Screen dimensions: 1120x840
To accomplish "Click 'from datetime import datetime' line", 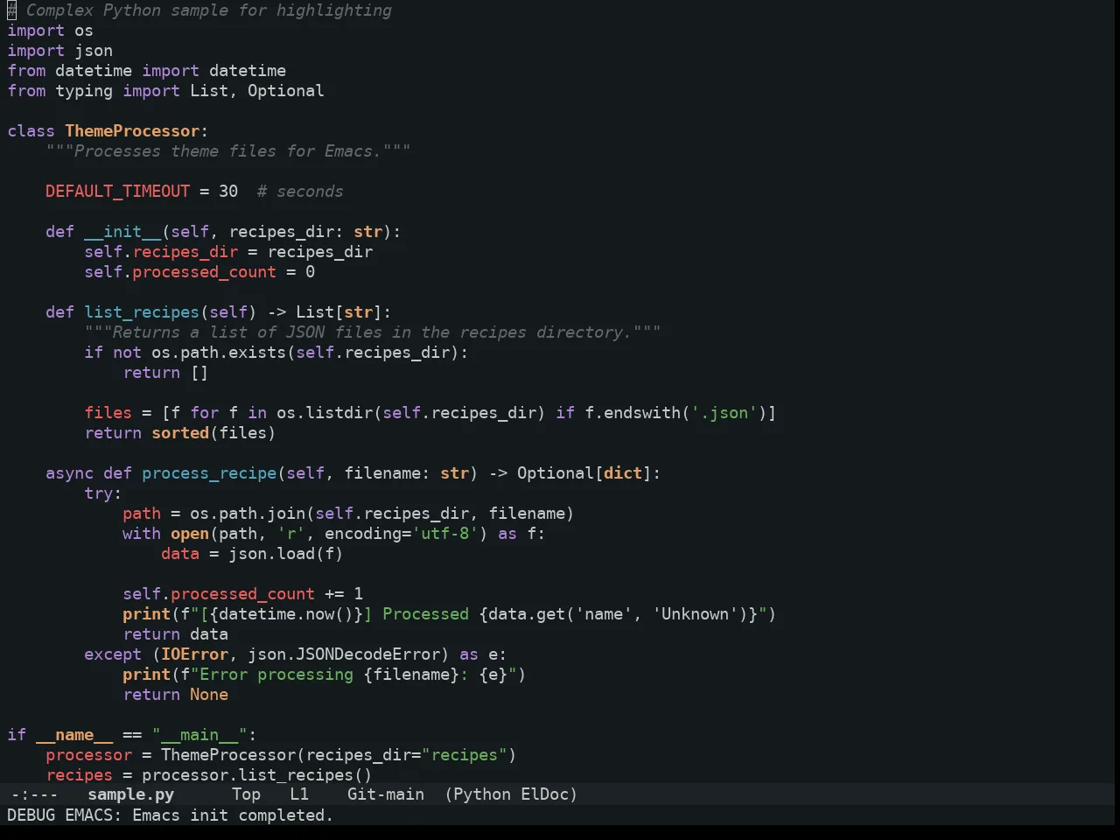I will 147,71.
